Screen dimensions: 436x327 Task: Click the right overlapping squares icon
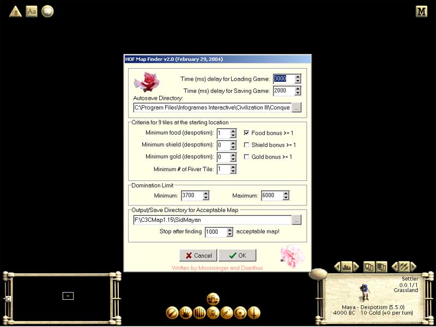coord(381,267)
